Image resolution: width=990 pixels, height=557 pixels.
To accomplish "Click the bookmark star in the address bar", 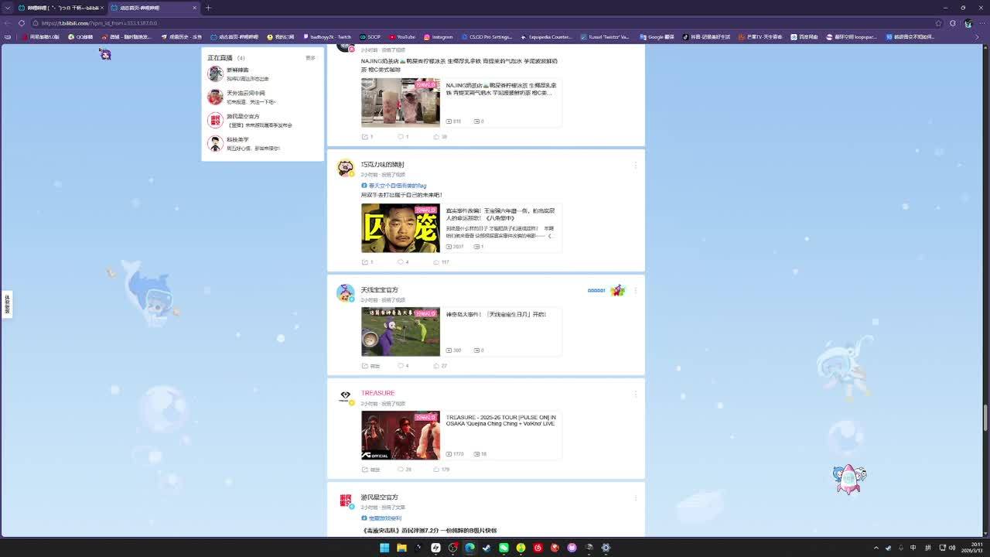I will point(938,23).
